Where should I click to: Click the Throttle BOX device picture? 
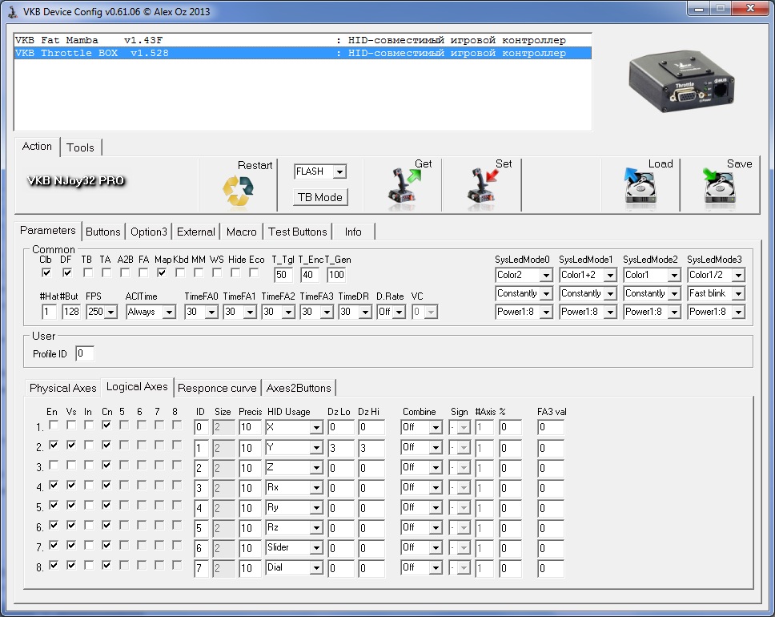(681, 81)
